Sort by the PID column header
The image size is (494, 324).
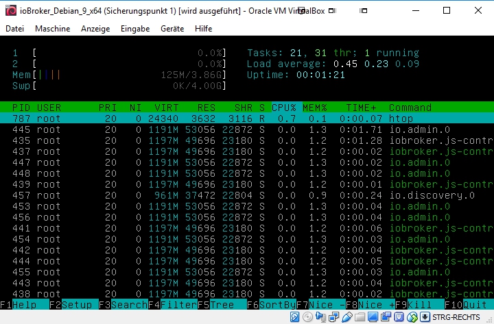tap(21, 108)
